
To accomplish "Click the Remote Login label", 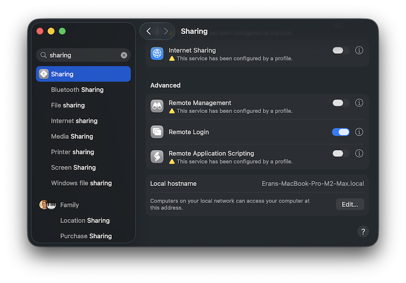I will click(x=188, y=132).
